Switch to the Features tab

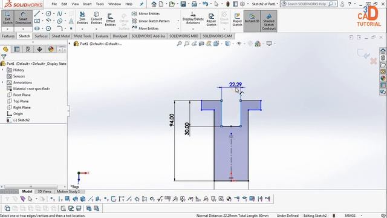click(x=8, y=36)
